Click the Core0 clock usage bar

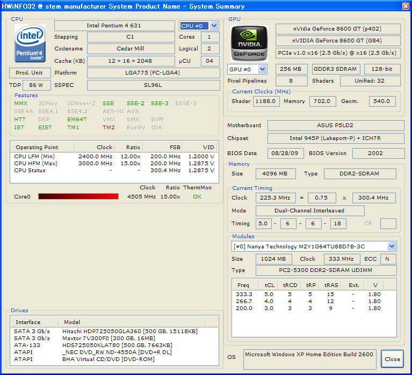78,197
